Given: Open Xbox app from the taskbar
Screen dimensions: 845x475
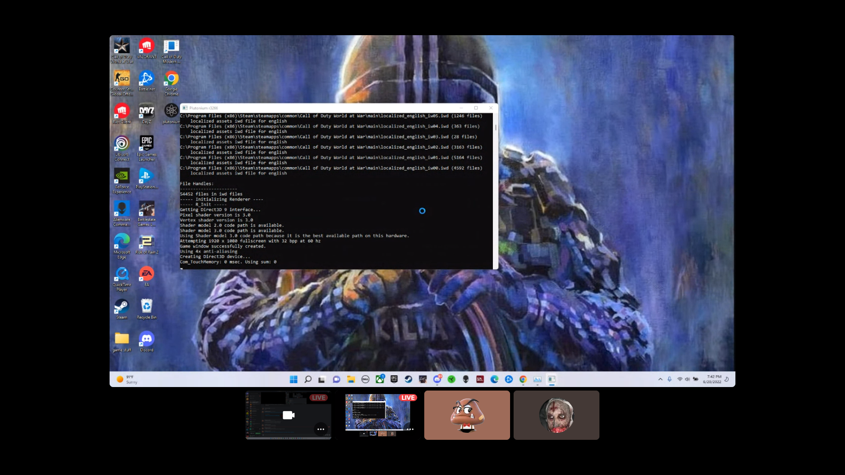Looking at the screenshot, I should (x=380, y=379).
